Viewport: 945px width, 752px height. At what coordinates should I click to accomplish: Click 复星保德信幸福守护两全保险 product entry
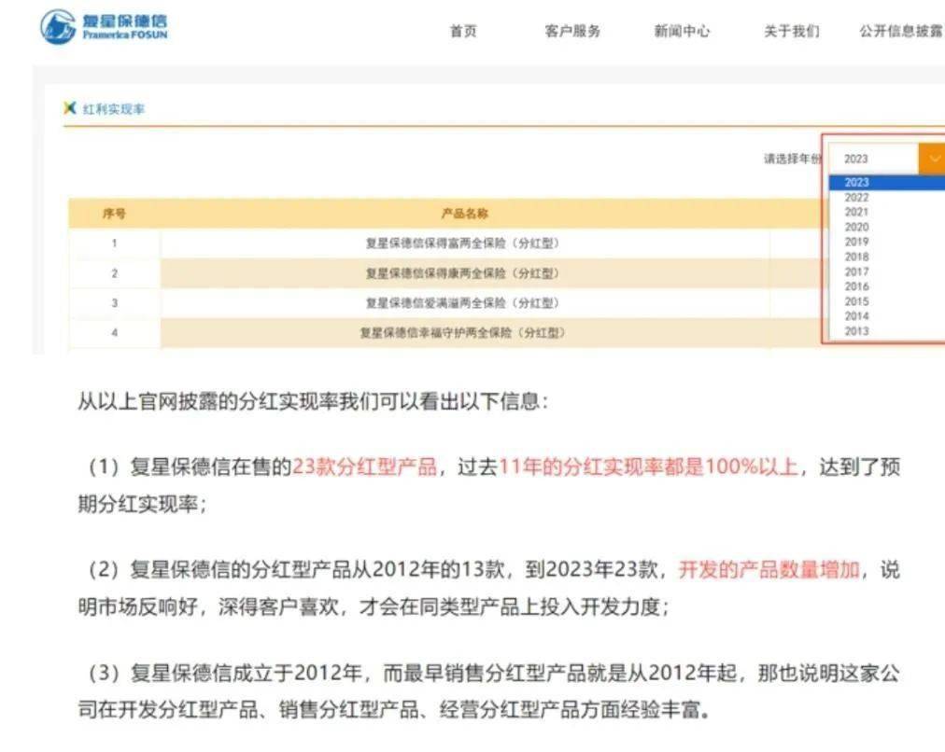pyautogui.click(x=462, y=333)
